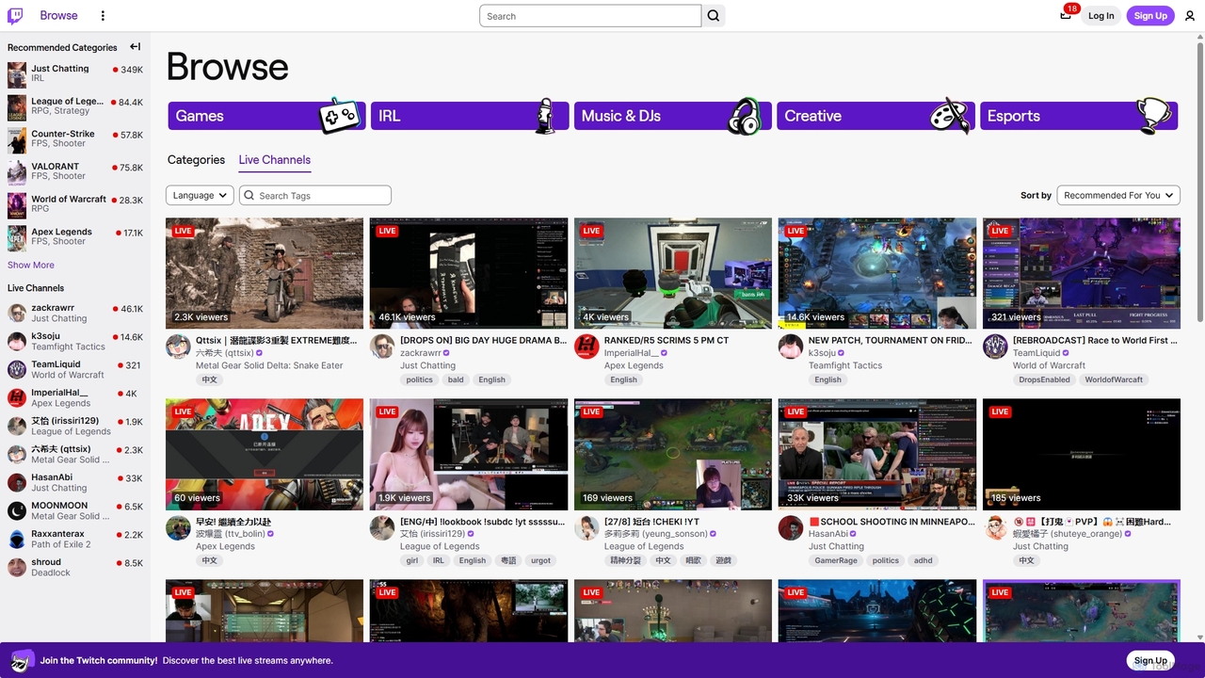Open zackrawrr BIG DAY HUGE DRAMA stream thumbnail
The width and height of the screenshot is (1205, 678).
(x=469, y=274)
